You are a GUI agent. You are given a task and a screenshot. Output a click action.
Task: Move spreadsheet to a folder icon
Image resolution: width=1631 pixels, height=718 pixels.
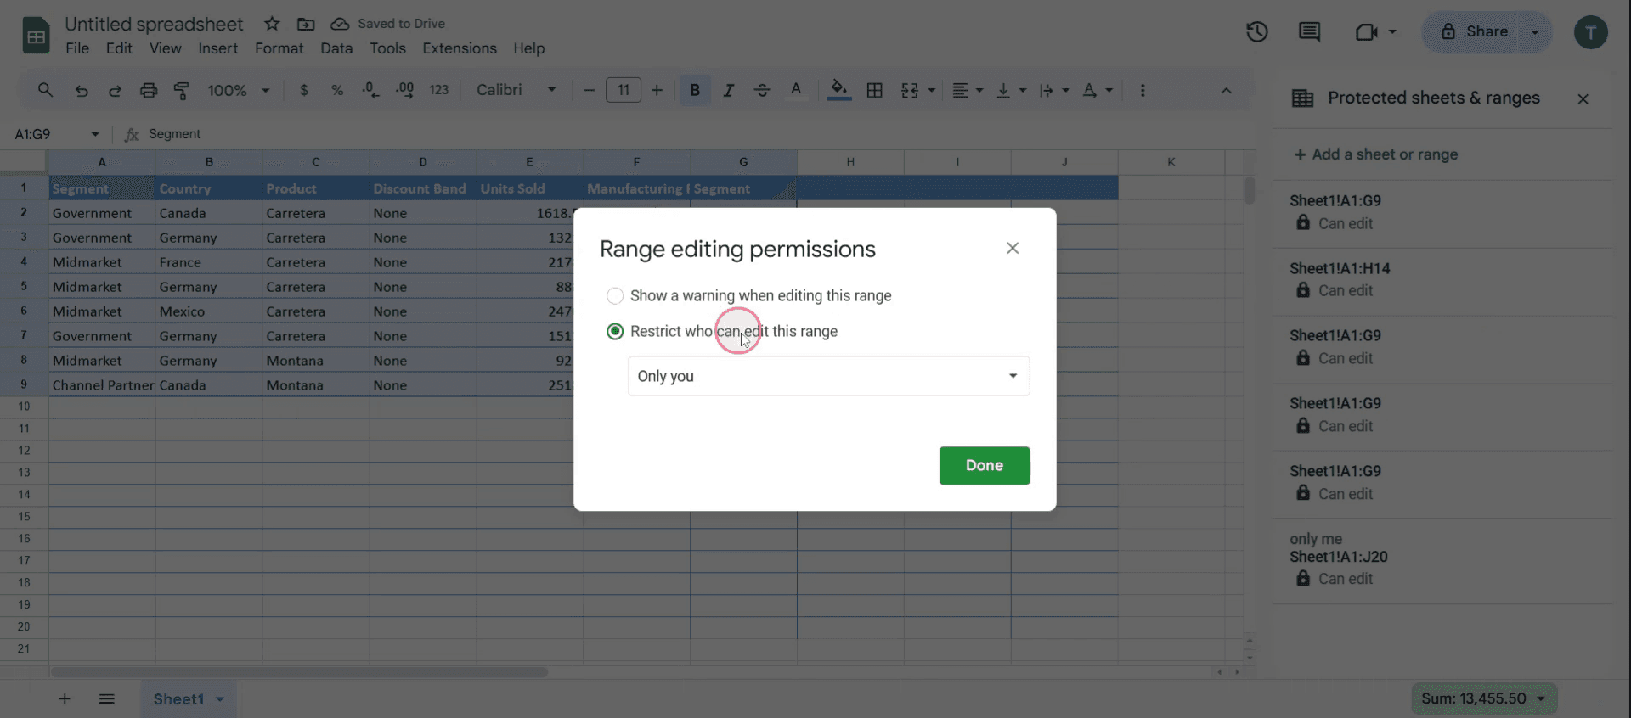tap(306, 24)
